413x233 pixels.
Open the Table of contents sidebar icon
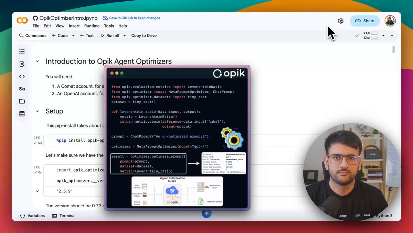pyautogui.click(x=22, y=52)
